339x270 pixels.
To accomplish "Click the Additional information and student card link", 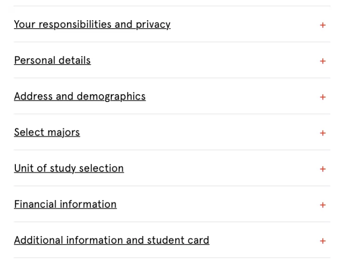I will coord(111,240).
